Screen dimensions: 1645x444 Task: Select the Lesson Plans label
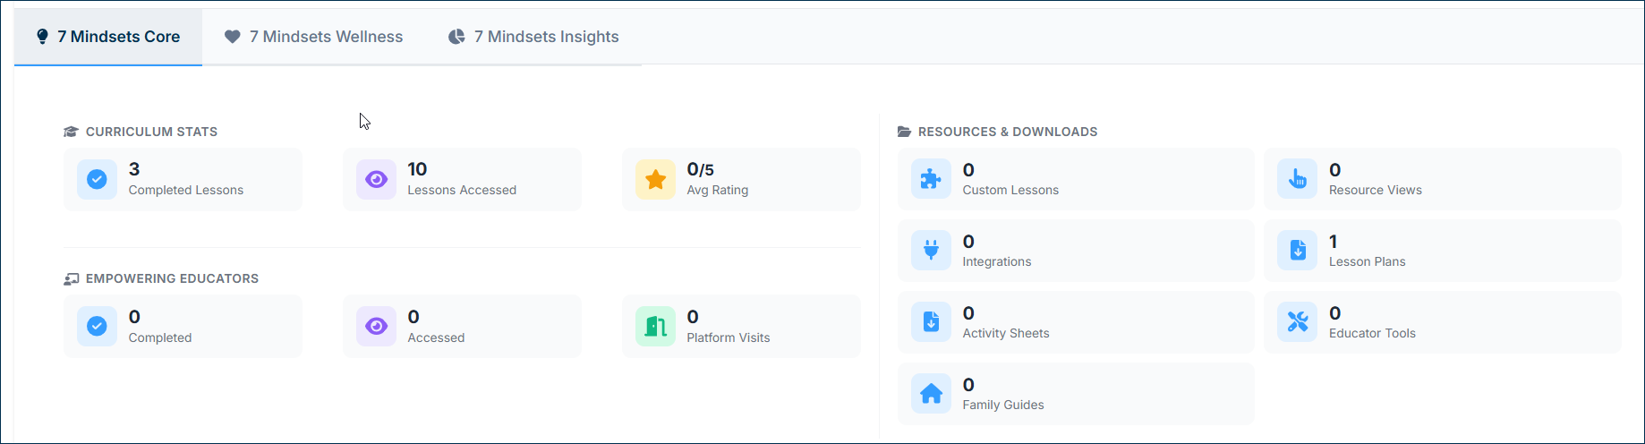click(x=1368, y=261)
